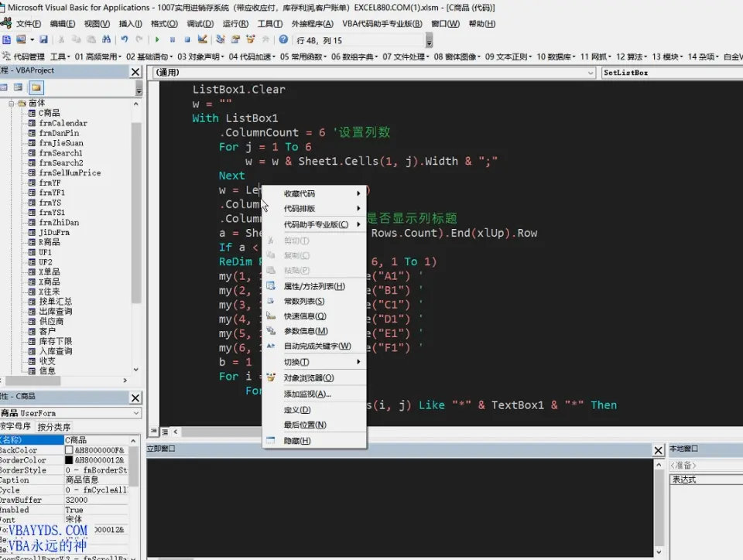Image resolution: width=743 pixels, height=560 pixels.
Task: Save the workbook with the floppy disk icon
Action: point(43,39)
